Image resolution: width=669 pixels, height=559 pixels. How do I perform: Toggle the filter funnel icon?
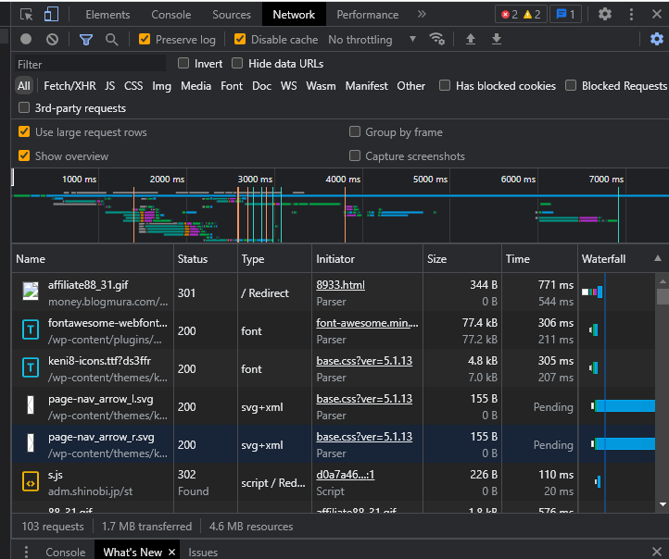(x=86, y=40)
